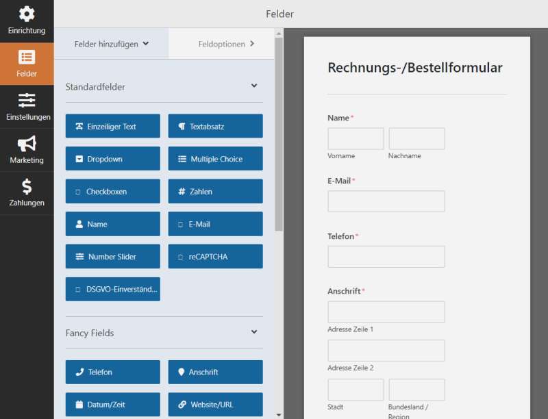The height and width of the screenshot is (419, 548).
Task: Add a Checkboxen field
Action: pyautogui.click(x=113, y=191)
